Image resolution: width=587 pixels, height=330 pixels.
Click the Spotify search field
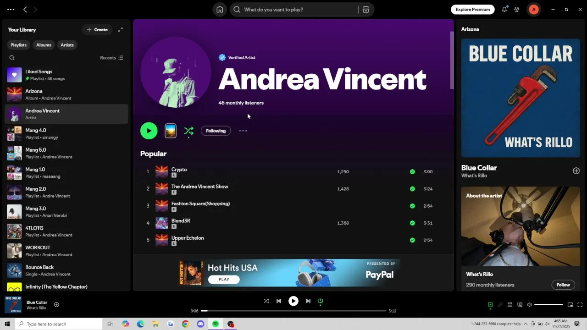coord(293,10)
